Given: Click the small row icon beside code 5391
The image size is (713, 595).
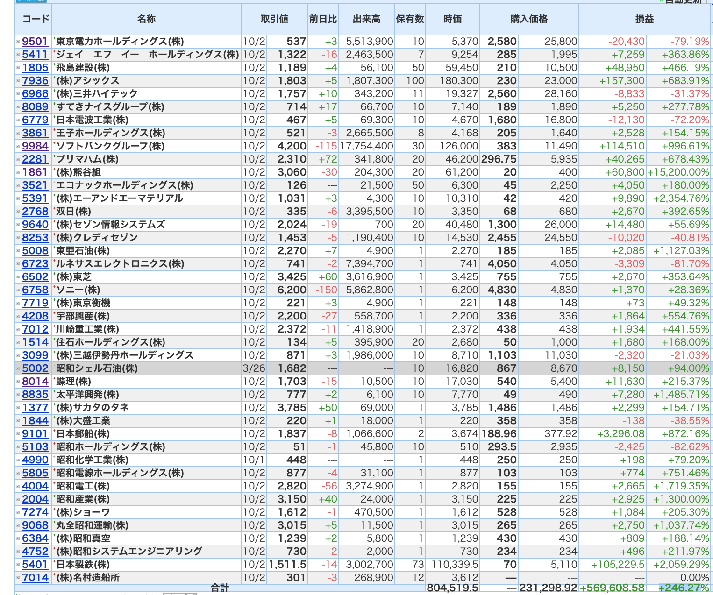Looking at the screenshot, I should click(x=18, y=198).
